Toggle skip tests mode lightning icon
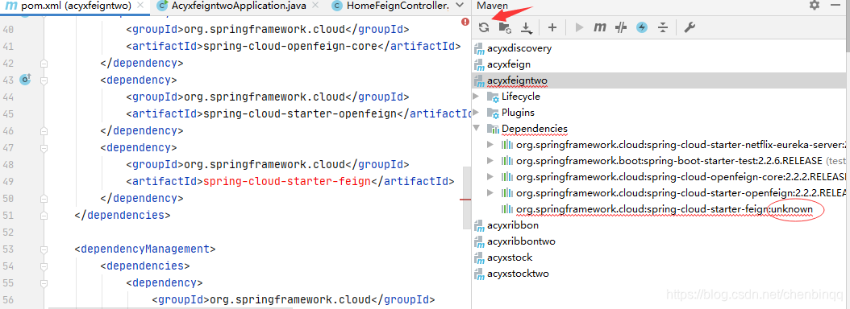Viewport: 850px width, 309px height. (642, 27)
